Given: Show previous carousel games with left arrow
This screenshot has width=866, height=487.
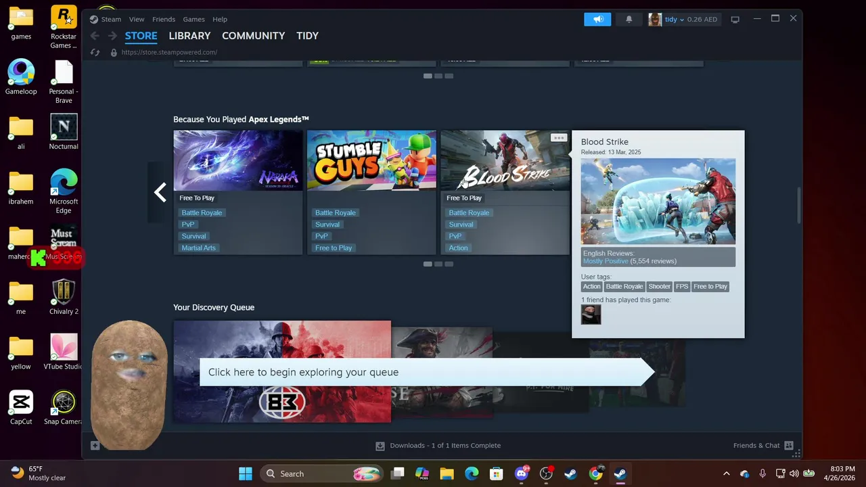Looking at the screenshot, I should pos(160,193).
